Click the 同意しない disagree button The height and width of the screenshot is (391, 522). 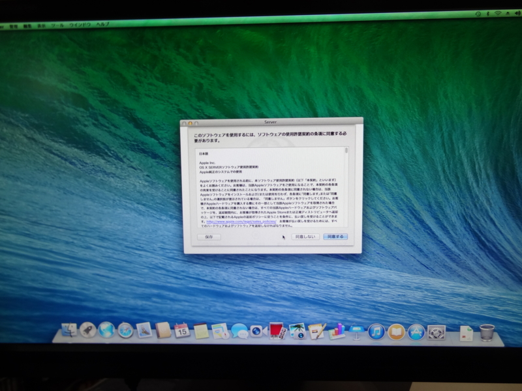[305, 237]
